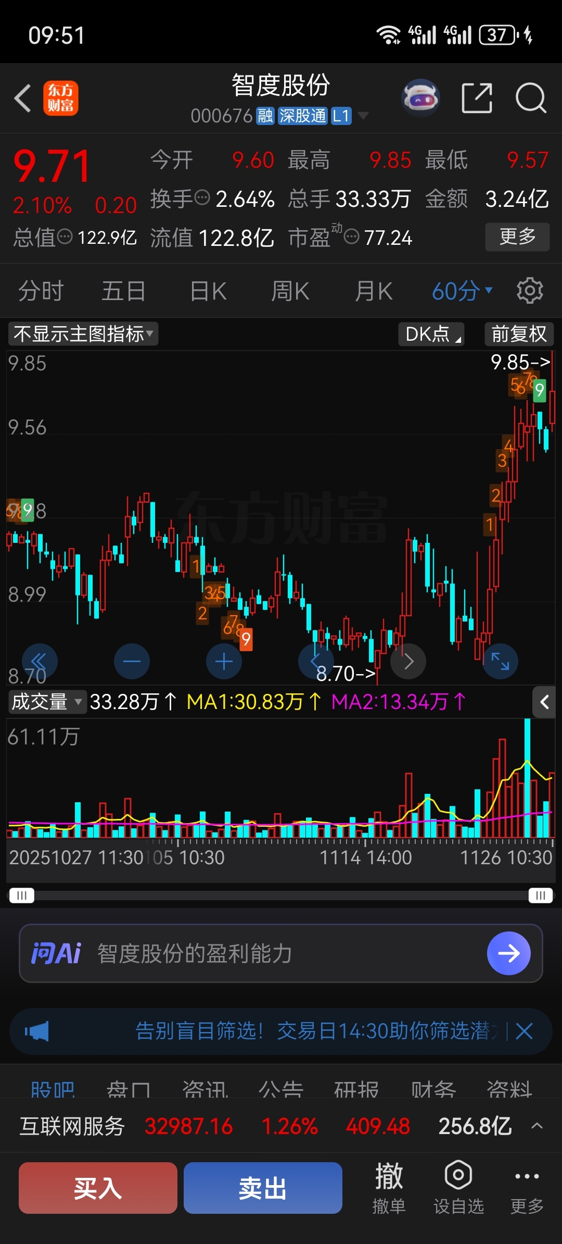Viewport: 562px width, 1244px height.
Task: Grab the right timeline range handle
Action: [x=541, y=895]
